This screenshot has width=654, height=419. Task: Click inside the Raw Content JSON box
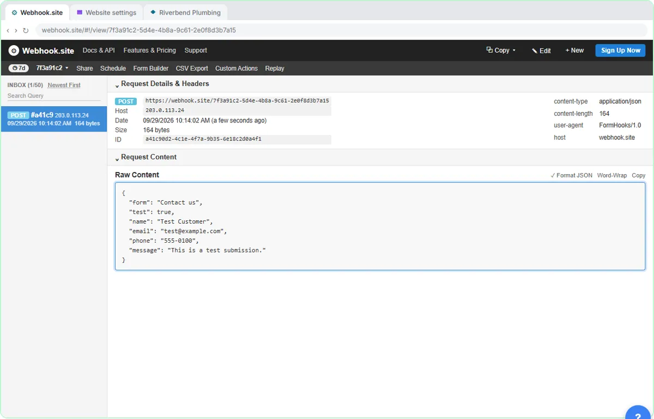(x=380, y=226)
